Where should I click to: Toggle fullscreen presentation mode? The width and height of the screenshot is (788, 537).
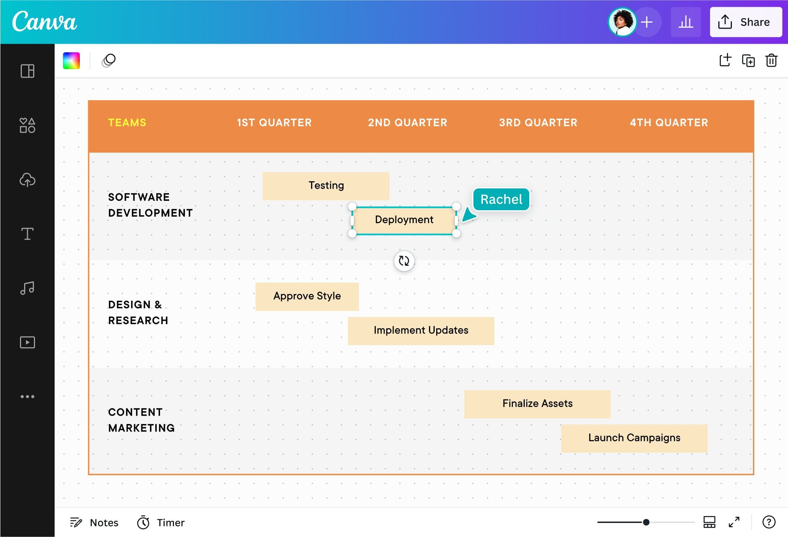point(733,522)
